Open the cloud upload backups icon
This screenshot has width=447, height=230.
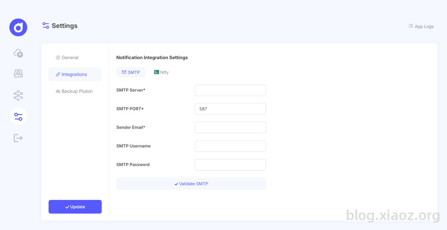[x=18, y=53]
